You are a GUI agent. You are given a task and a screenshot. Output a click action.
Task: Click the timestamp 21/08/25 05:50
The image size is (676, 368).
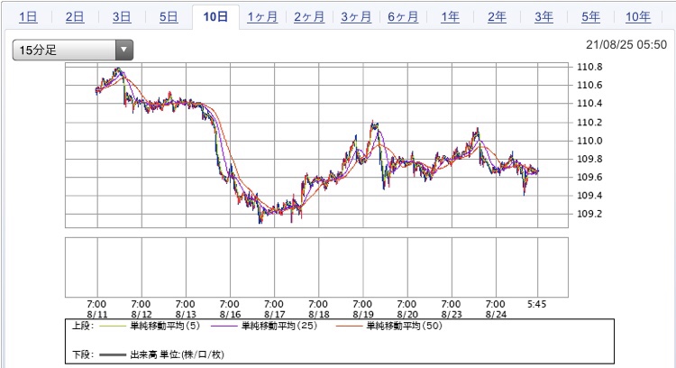[626, 44]
